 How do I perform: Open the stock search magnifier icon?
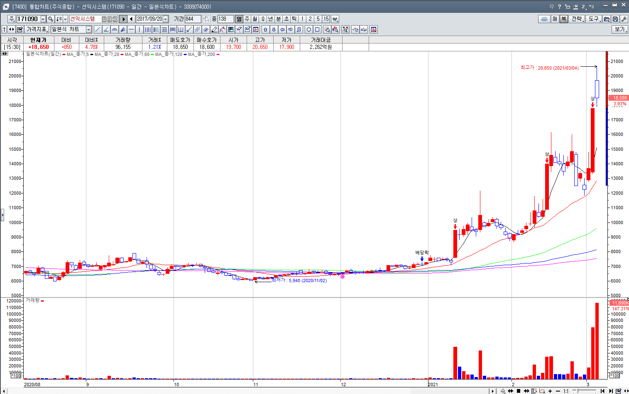51,19
